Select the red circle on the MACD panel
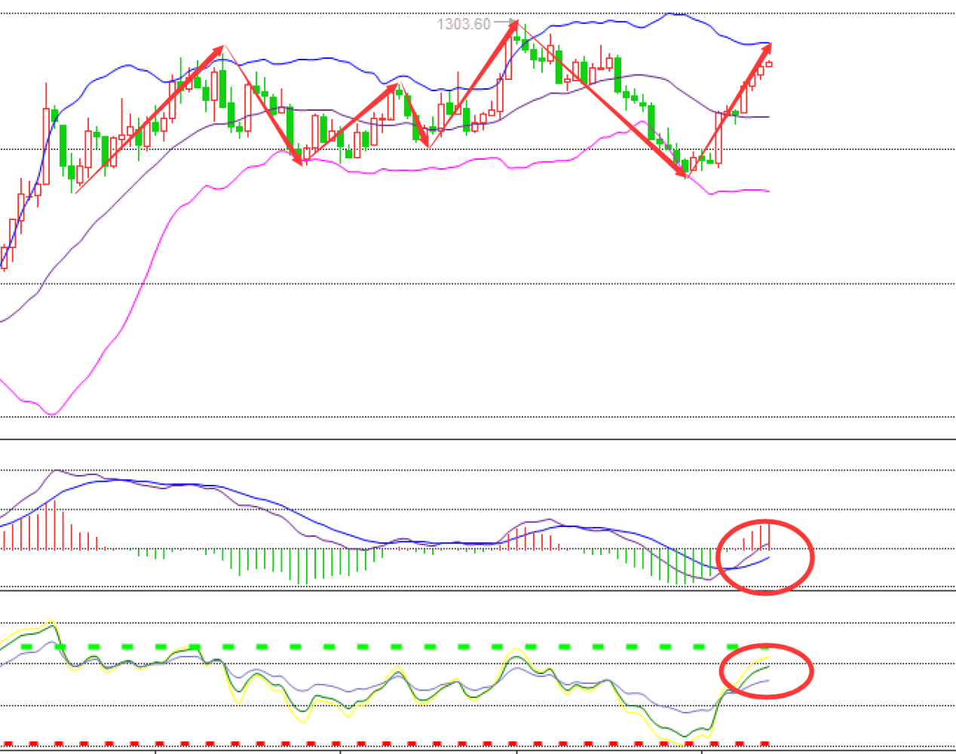 765,557
